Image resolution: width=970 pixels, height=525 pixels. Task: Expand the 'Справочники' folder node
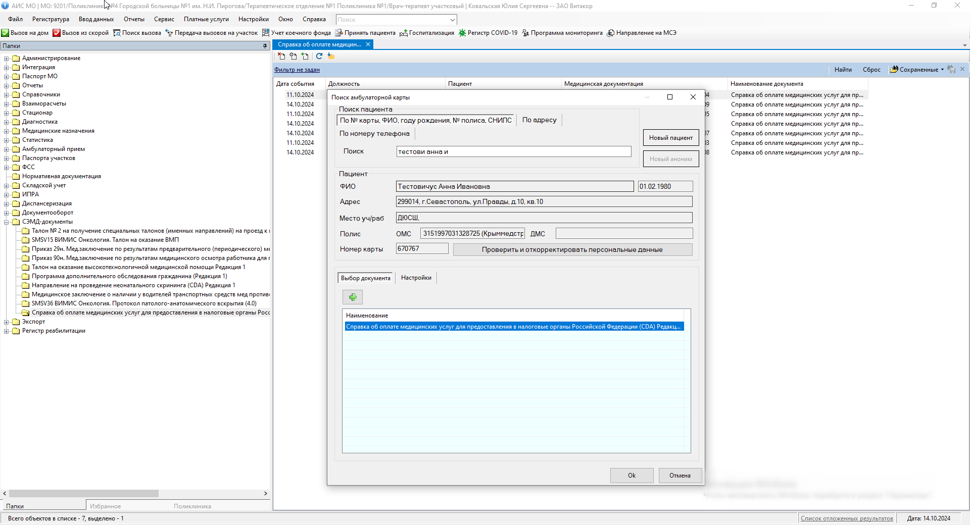tap(7, 94)
